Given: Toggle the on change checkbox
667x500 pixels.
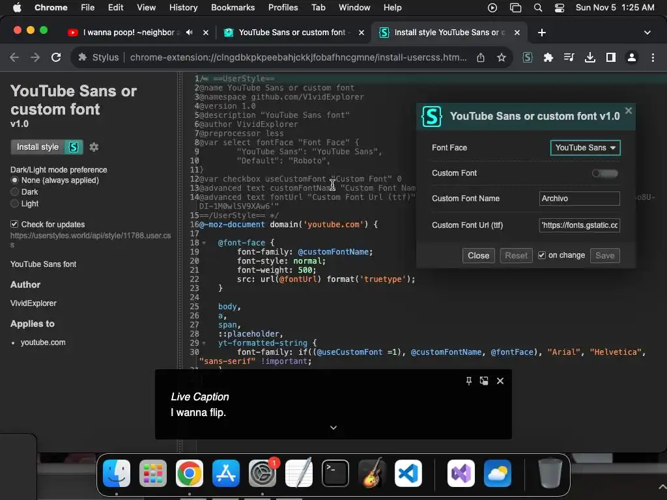Looking at the screenshot, I should coord(541,255).
